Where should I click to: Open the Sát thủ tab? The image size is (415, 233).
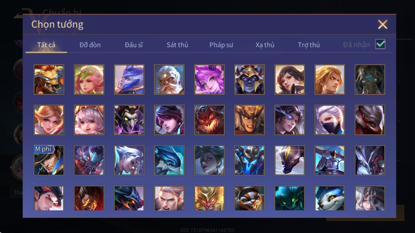[x=177, y=45]
